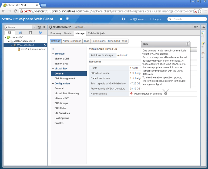Open the Permissions sub-tab

[x=98, y=41]
